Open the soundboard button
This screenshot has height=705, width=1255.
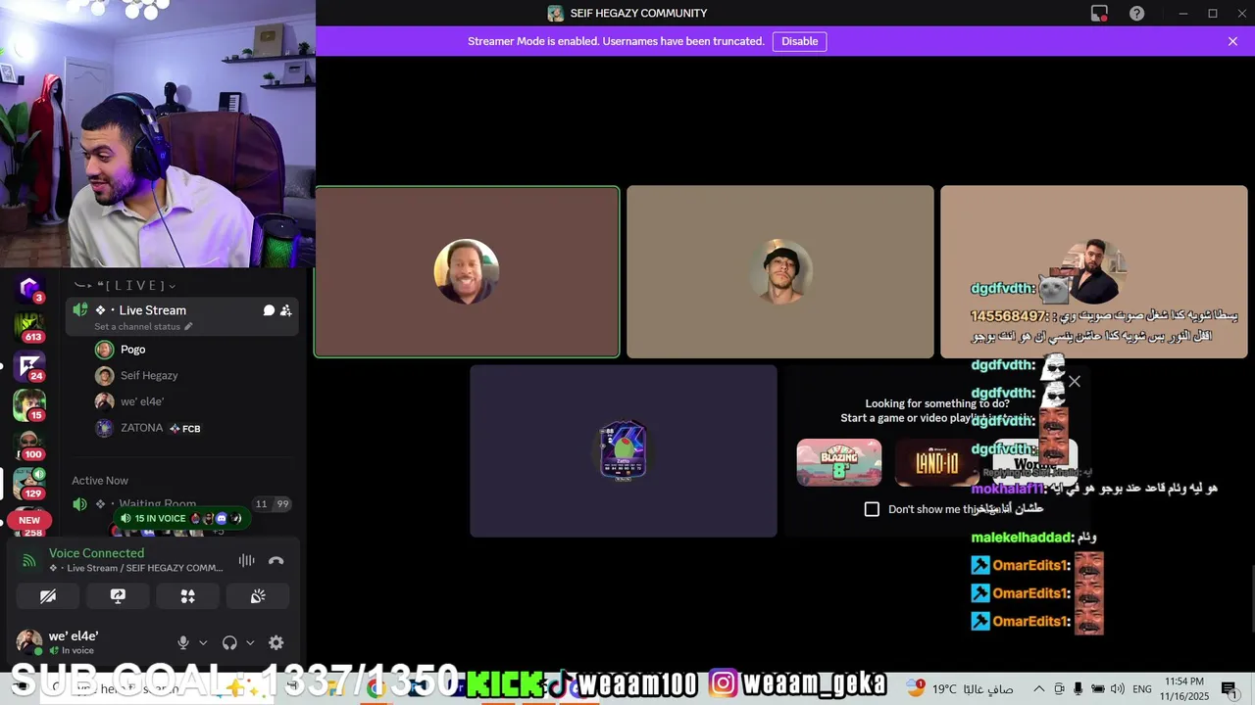coord(258,596)
